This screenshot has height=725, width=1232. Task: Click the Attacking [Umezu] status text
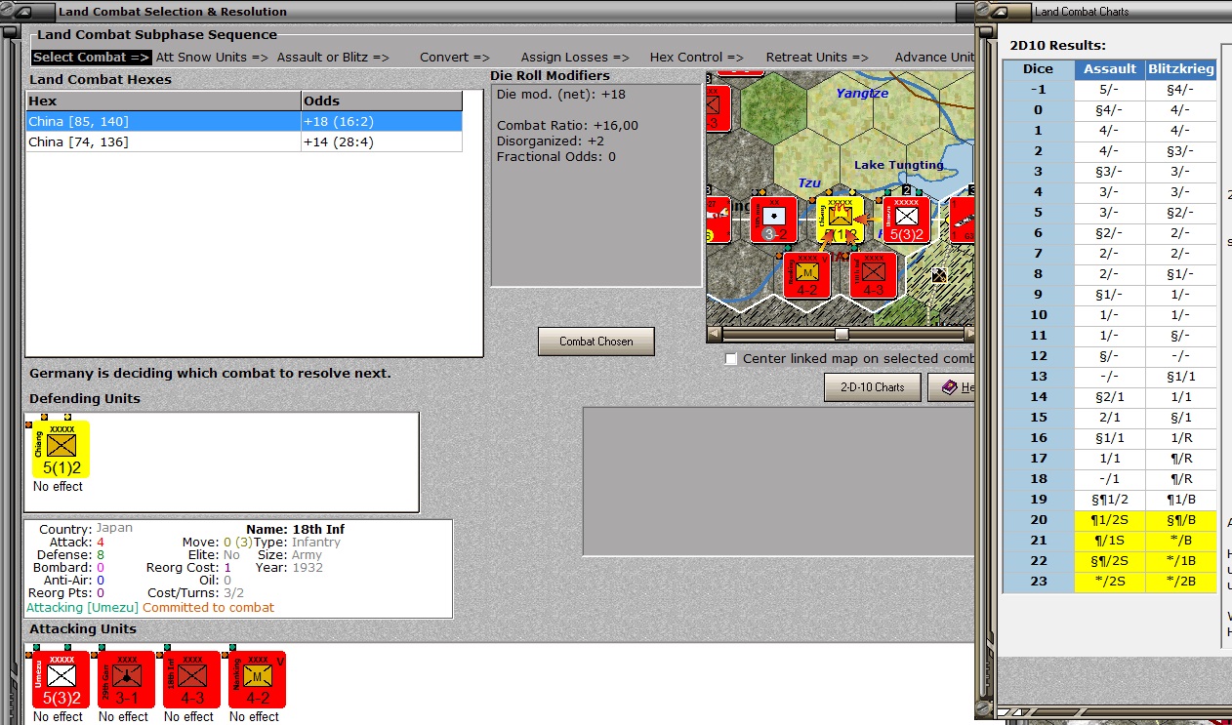(82, 607)
